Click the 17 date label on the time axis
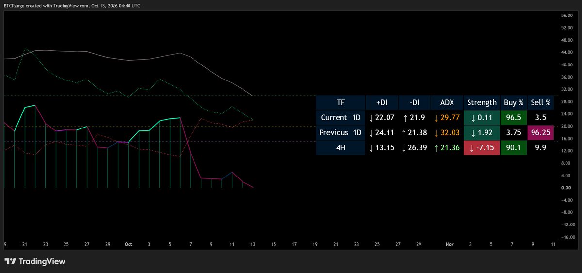 click(x=294, y=245)
